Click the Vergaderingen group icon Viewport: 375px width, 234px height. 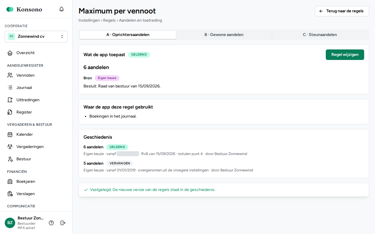10,147
